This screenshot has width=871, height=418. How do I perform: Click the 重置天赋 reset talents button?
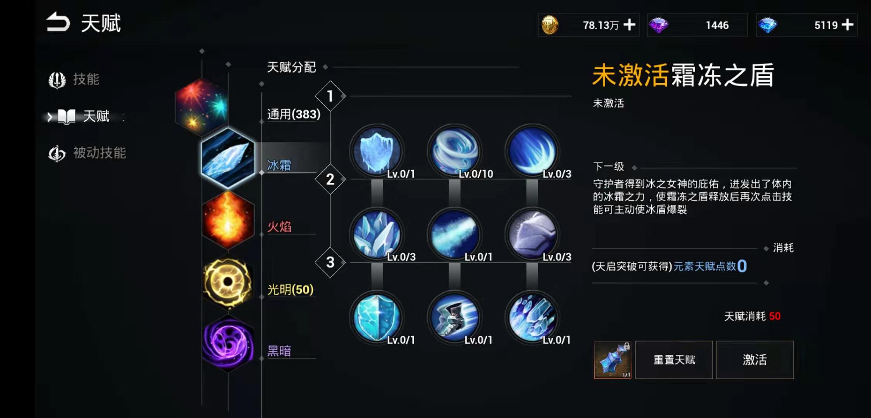coord(674,360)
